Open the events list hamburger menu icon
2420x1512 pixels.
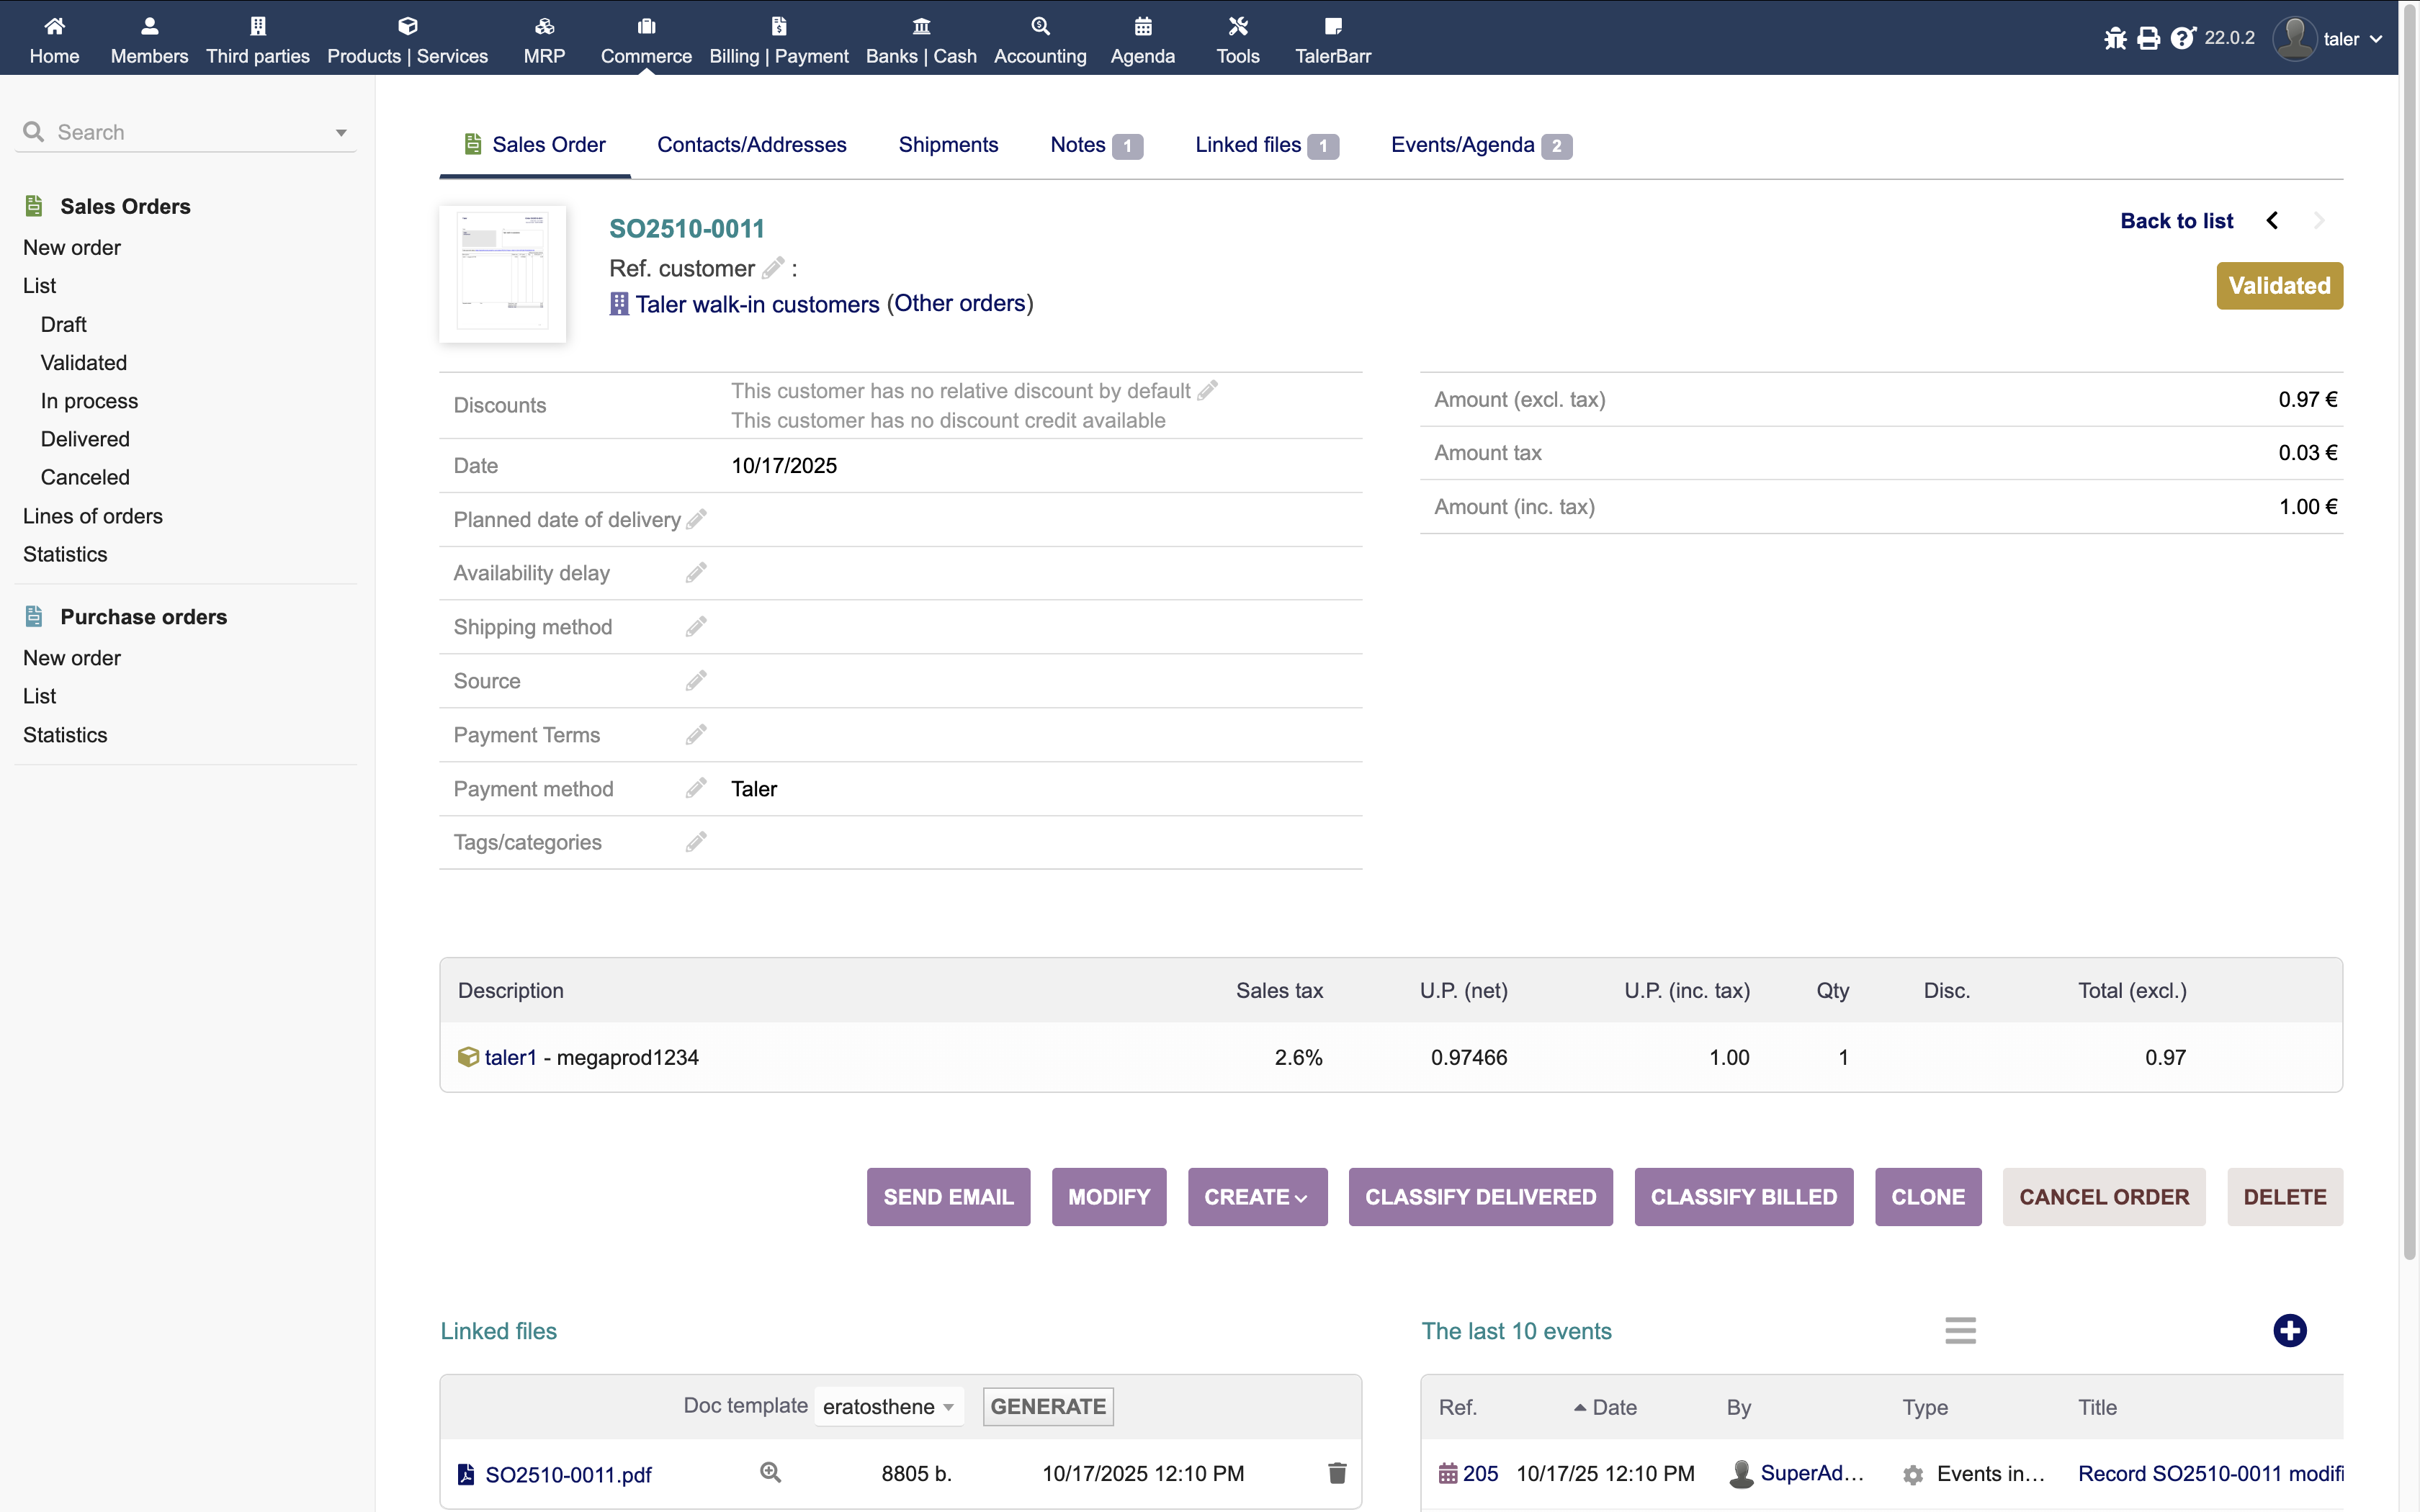pyautogui.click(x=1960, y=1331)
